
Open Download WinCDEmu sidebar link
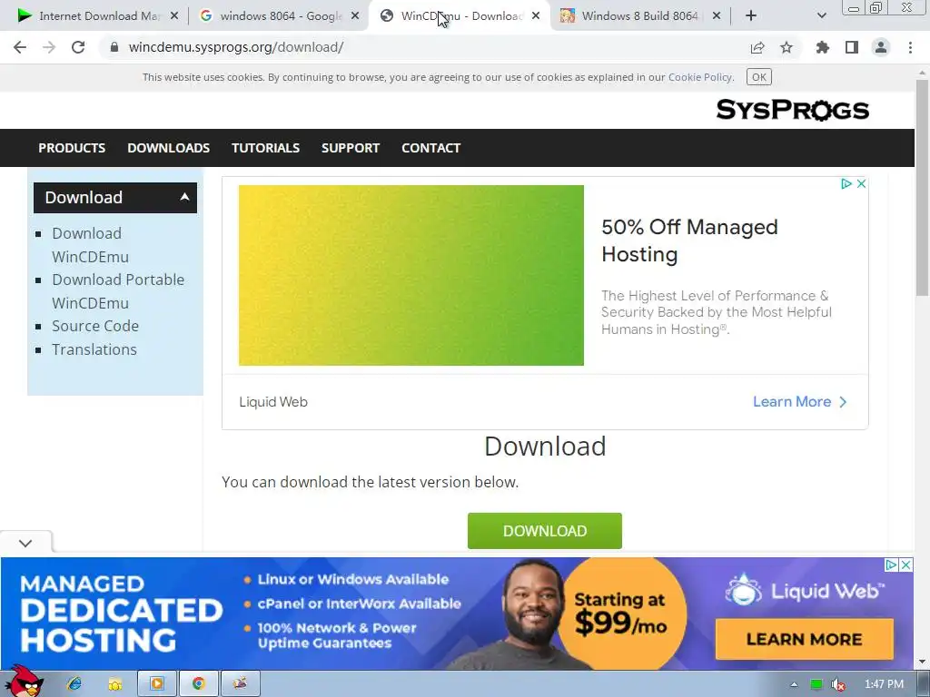click(90, 245)
